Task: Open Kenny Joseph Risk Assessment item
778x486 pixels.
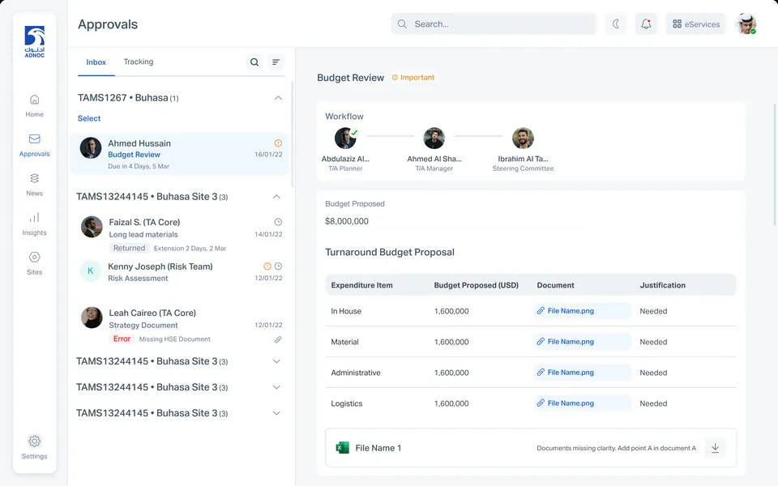Action: [x=180, y=272]
